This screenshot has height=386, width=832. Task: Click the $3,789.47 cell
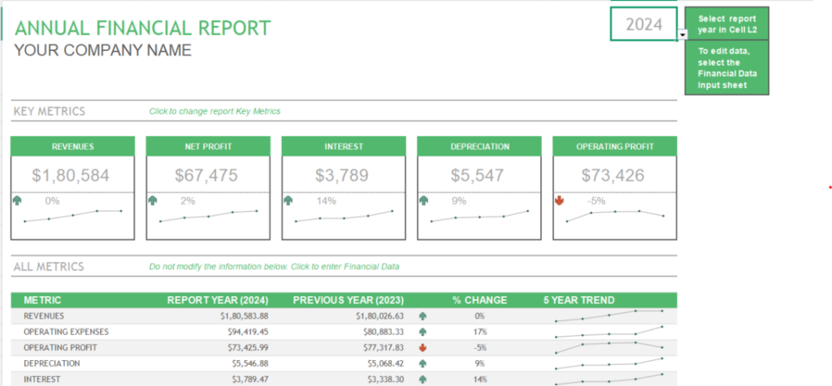(x=250, y=380)
